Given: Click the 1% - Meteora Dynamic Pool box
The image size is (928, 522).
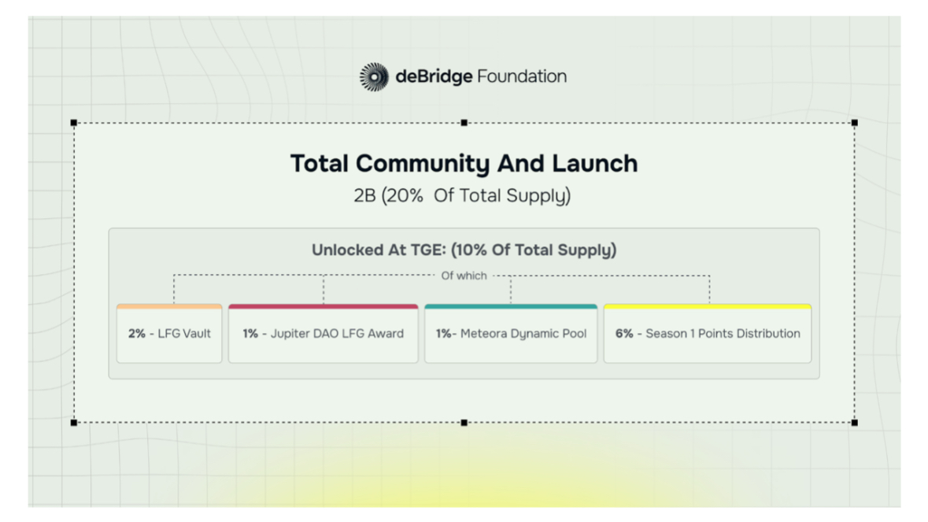Looking at the screenshot, I should (511, 333).
